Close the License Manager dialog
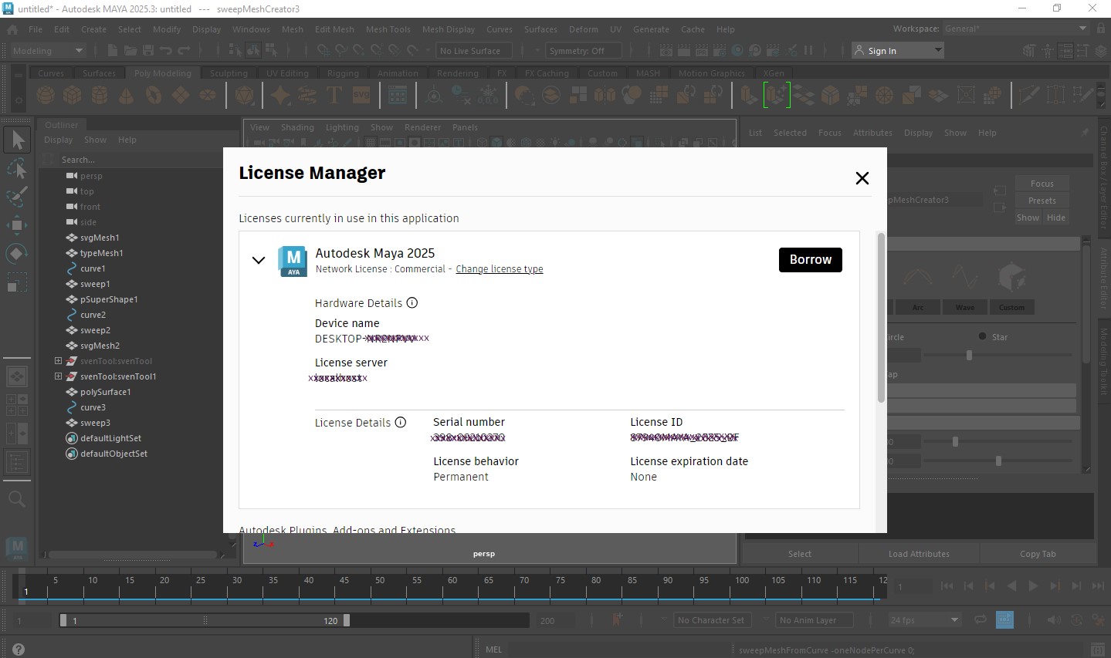Image resolution: width=1111 pixels, height=658 pixels. [x=862, y=178]
